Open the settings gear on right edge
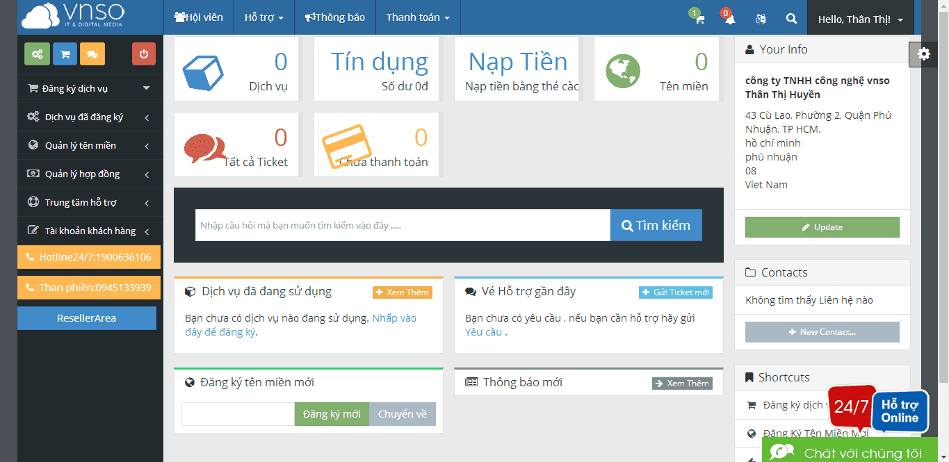 924,54
